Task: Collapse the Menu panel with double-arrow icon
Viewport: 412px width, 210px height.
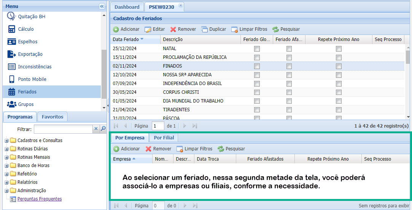Action: [102, 6]
